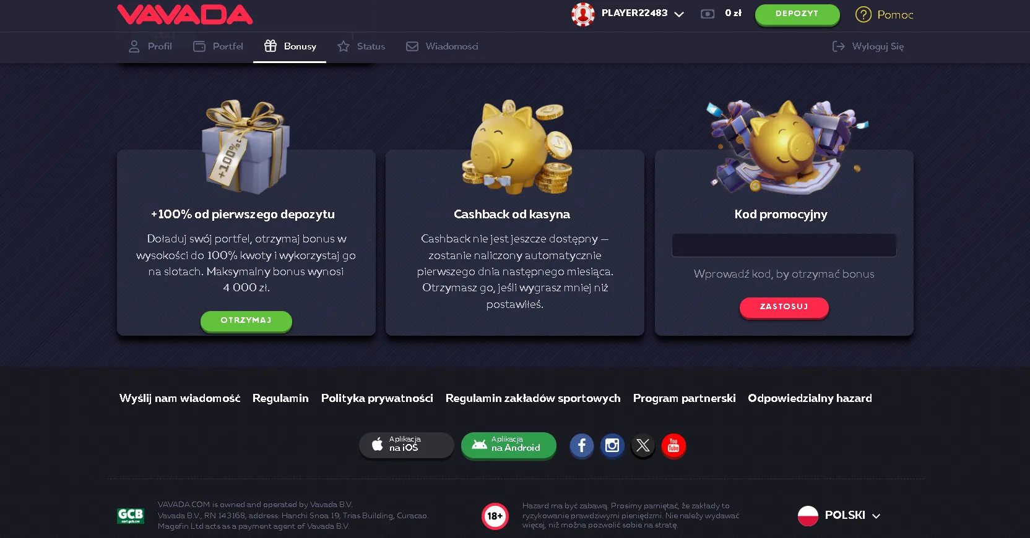Click the PLAYER22483 avatar icon
1030x538 pixels.
[582, 14]
